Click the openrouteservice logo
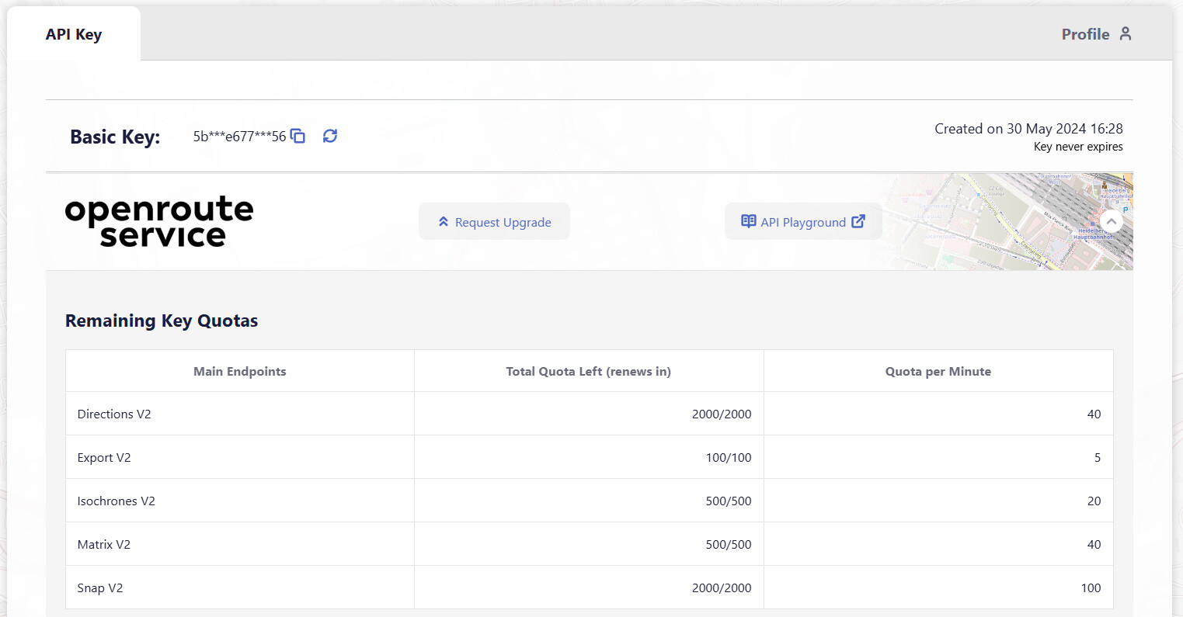Screen dimensions: 1183x617 click(x=159, y=222)
